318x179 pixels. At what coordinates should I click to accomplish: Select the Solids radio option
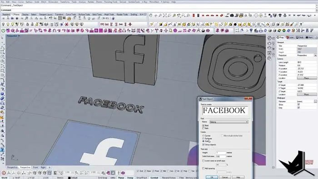204,141
